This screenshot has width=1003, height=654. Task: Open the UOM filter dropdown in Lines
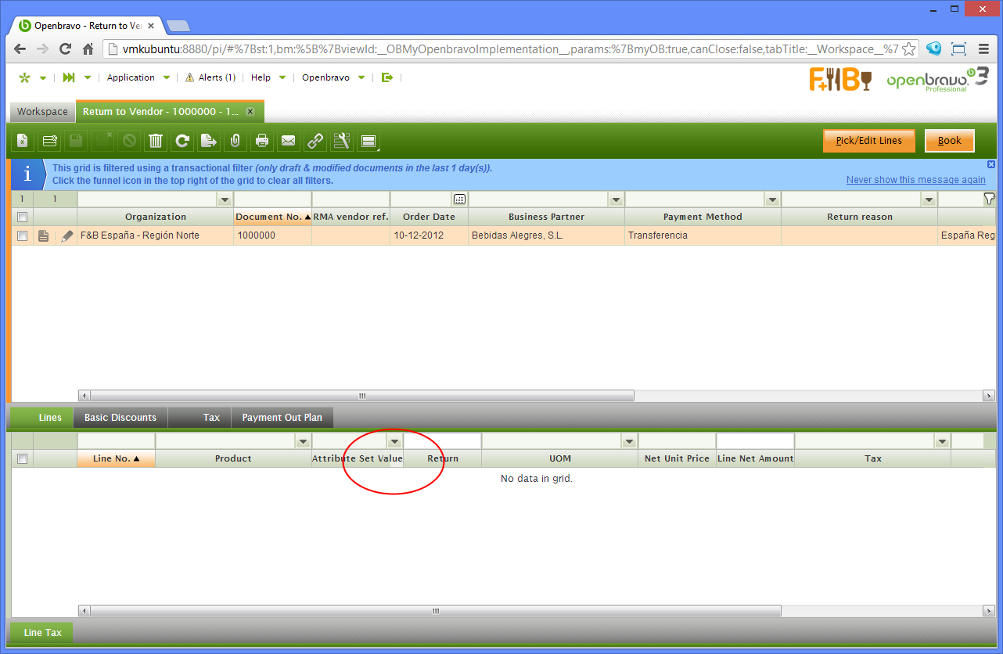(630, 441)
